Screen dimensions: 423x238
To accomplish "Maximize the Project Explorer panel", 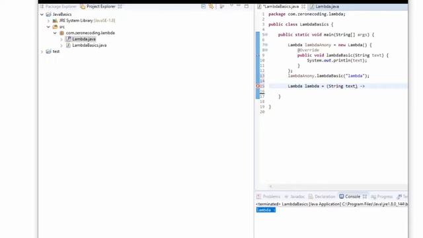I will coord(247,6).
